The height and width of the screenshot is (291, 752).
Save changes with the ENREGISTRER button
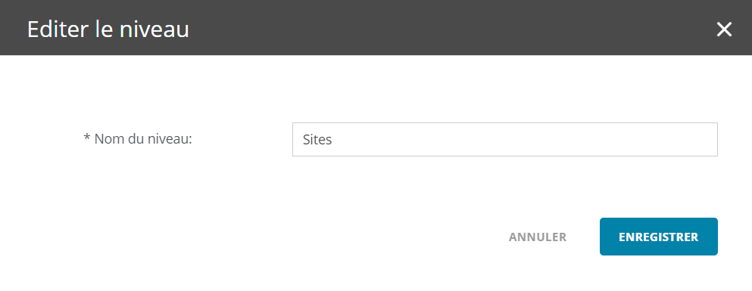659,237
